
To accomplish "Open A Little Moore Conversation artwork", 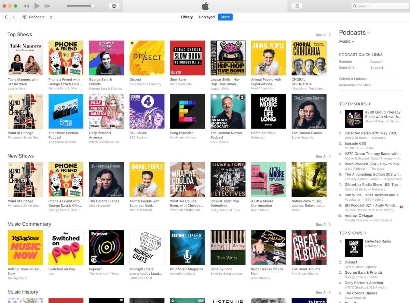I will coord(269,180).
